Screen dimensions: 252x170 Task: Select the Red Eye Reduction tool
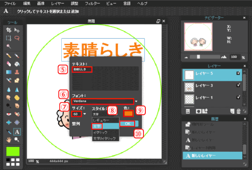[x=9, y=114]
